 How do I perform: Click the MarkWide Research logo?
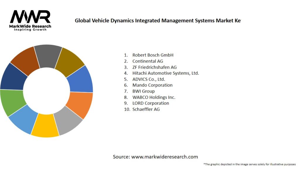click(x=30, y=20)
